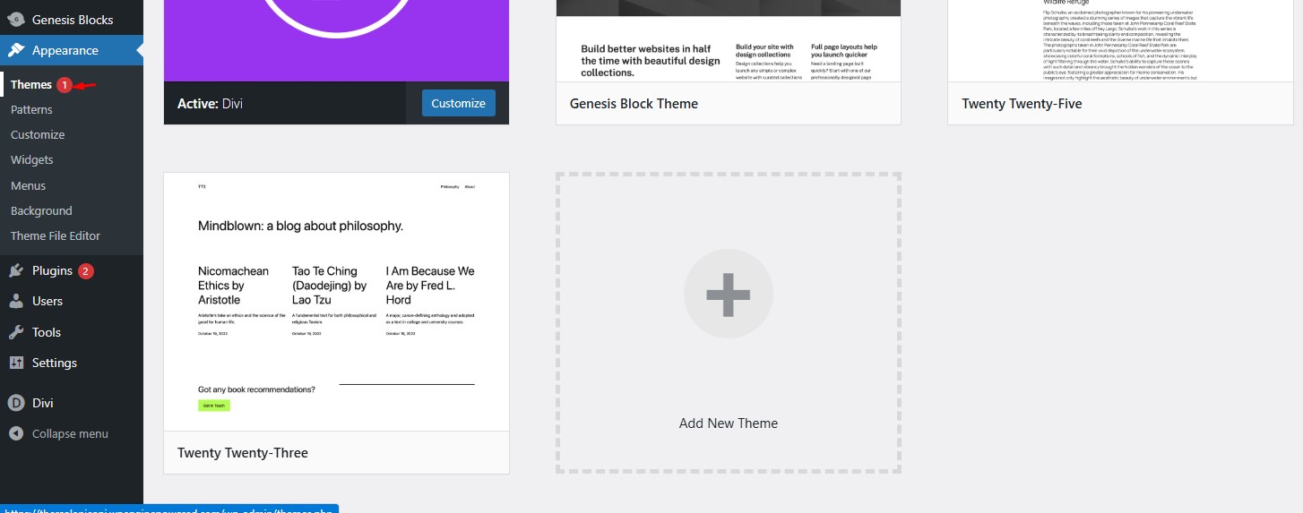Click the Active: Divi label
This screenshot has width=1303, height=513.
[210, 103]
